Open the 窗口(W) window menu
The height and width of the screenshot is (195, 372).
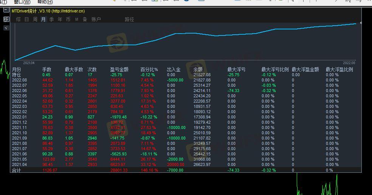pos(22,2)
